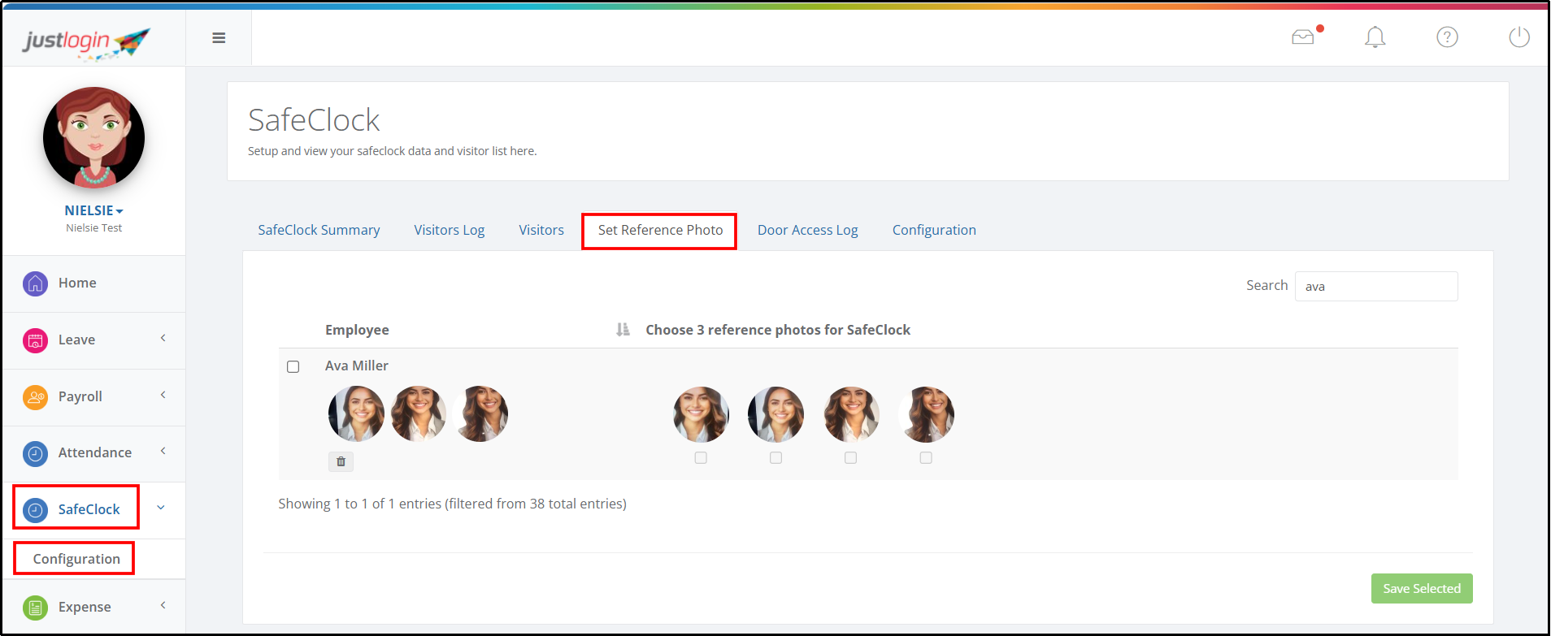Check the first candidate photo checkbox

(701, 458)
